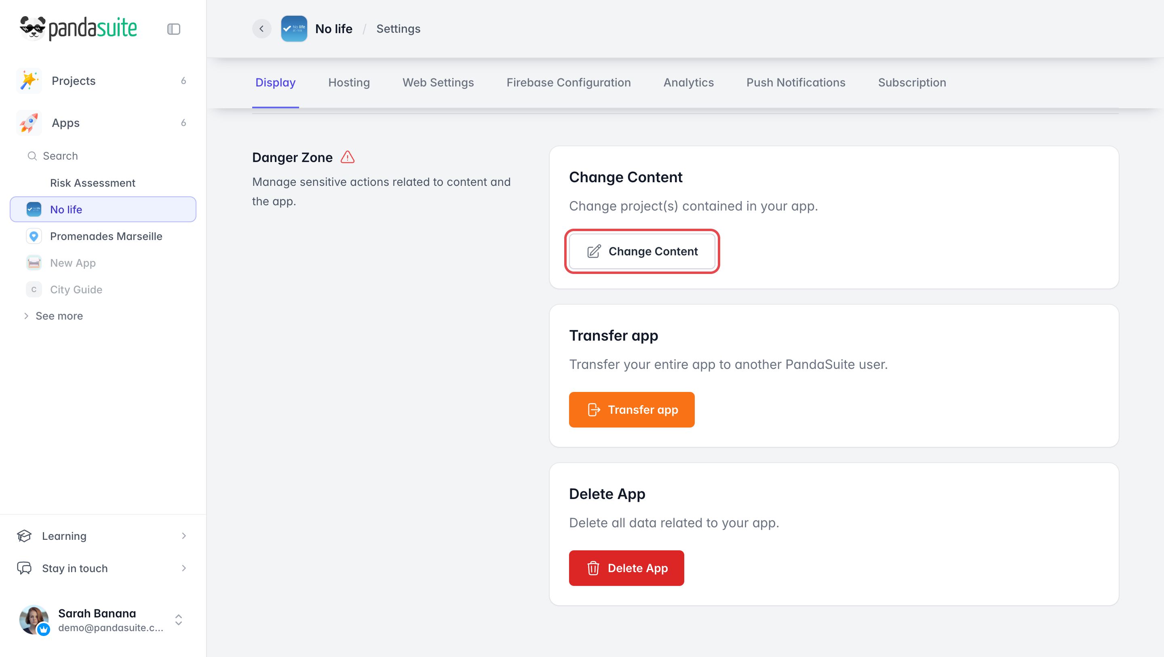Click the Stay in touch chat icon
Image resolution: width=1164 pixels, height=657 pixels.
(x=24, y=568)
